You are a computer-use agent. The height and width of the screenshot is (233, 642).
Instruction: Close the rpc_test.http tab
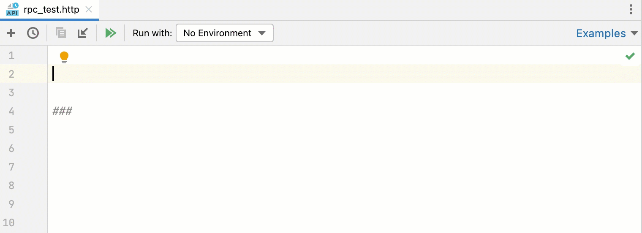pos(89,9)
